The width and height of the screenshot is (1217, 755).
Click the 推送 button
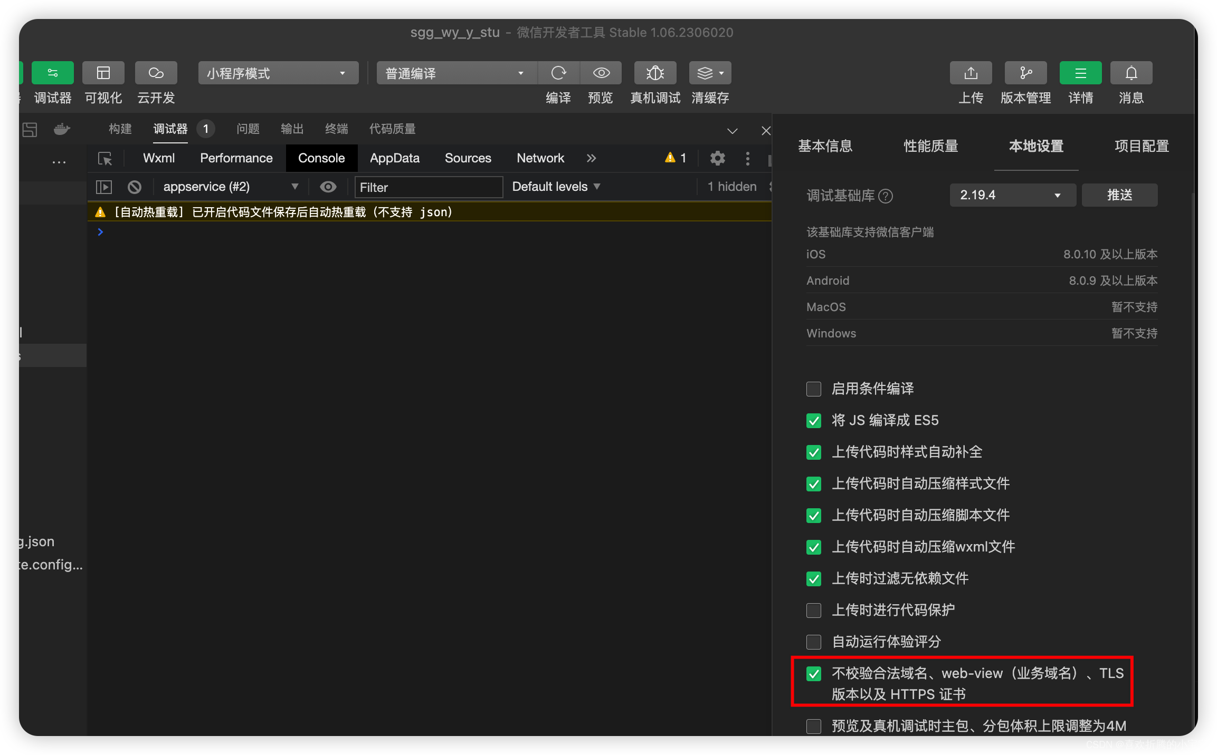1119,195
